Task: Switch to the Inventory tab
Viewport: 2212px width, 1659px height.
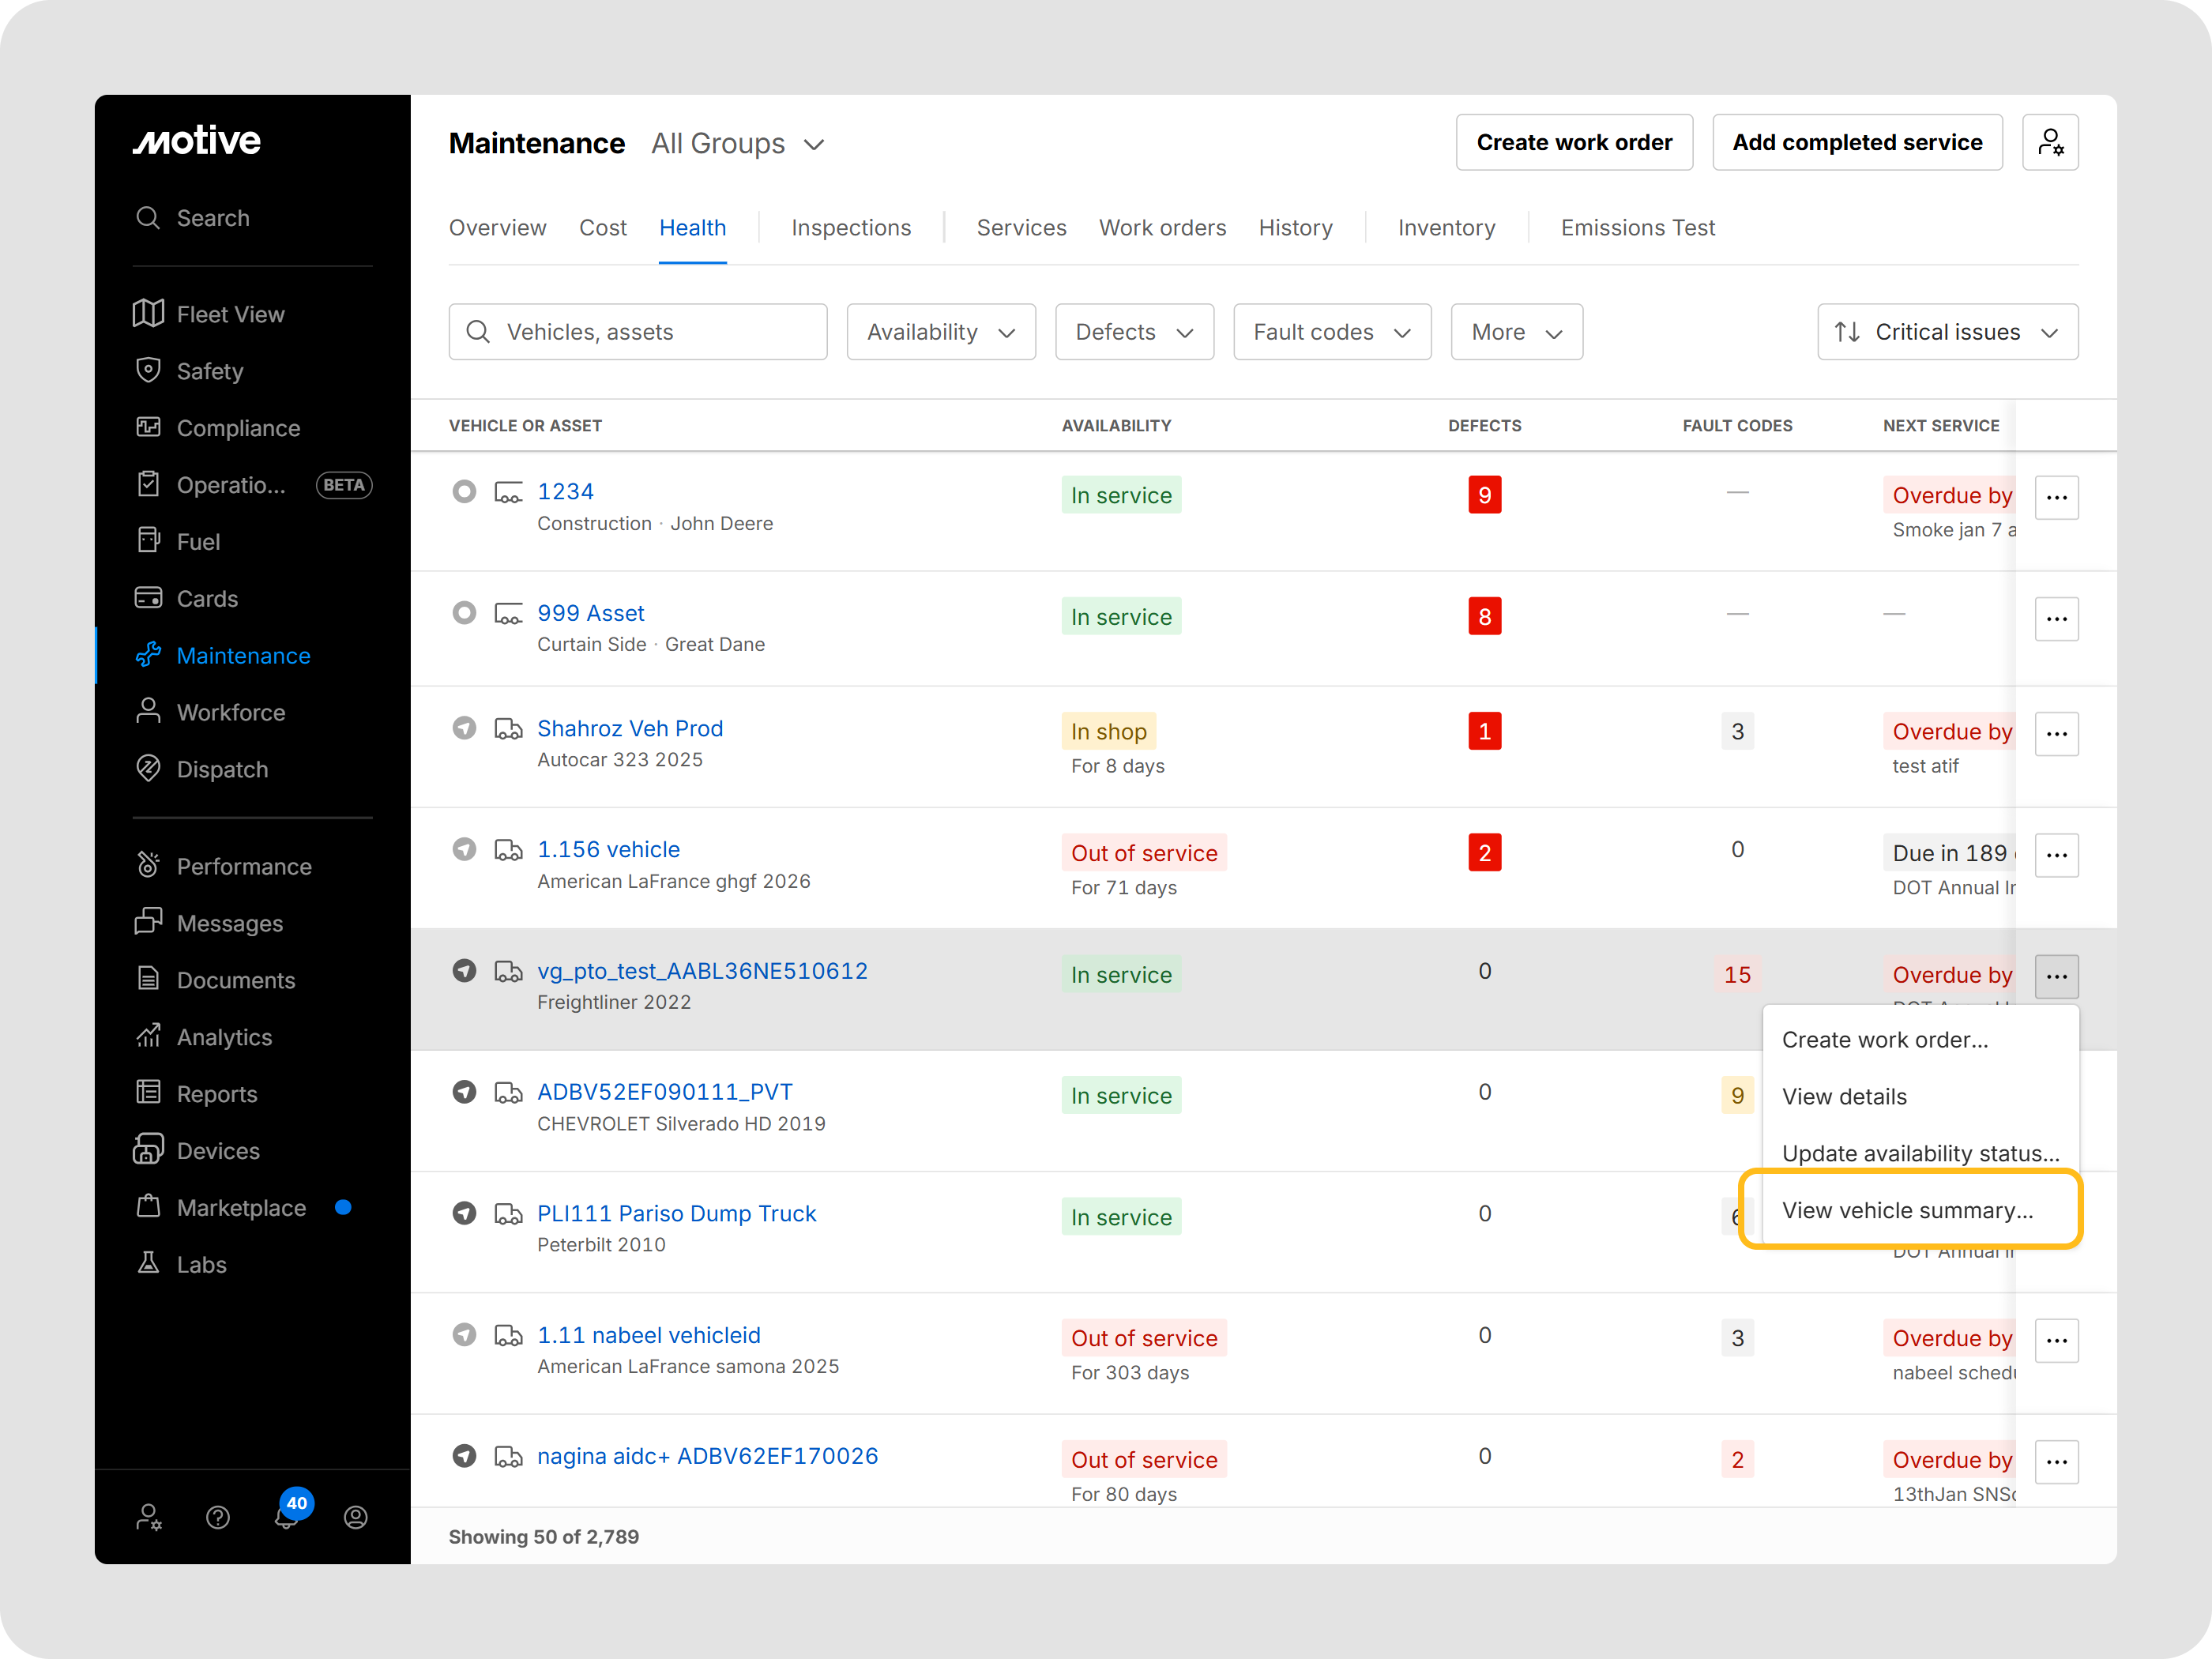Action: tap(1446, 228)
